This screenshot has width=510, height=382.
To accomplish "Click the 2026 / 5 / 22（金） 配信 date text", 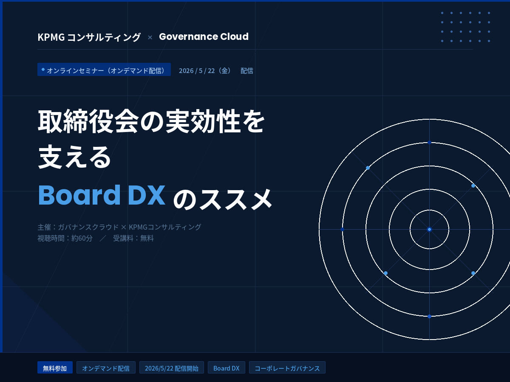I will (x=216, y=70).
